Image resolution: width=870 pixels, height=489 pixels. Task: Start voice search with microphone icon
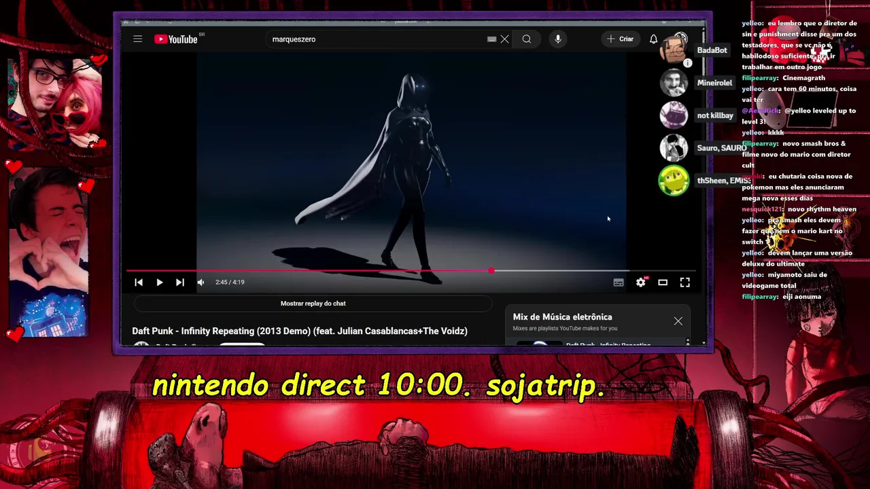tap(558, 39)
